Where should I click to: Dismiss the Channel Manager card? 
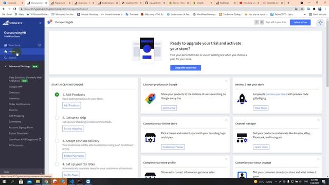(318, 120)
